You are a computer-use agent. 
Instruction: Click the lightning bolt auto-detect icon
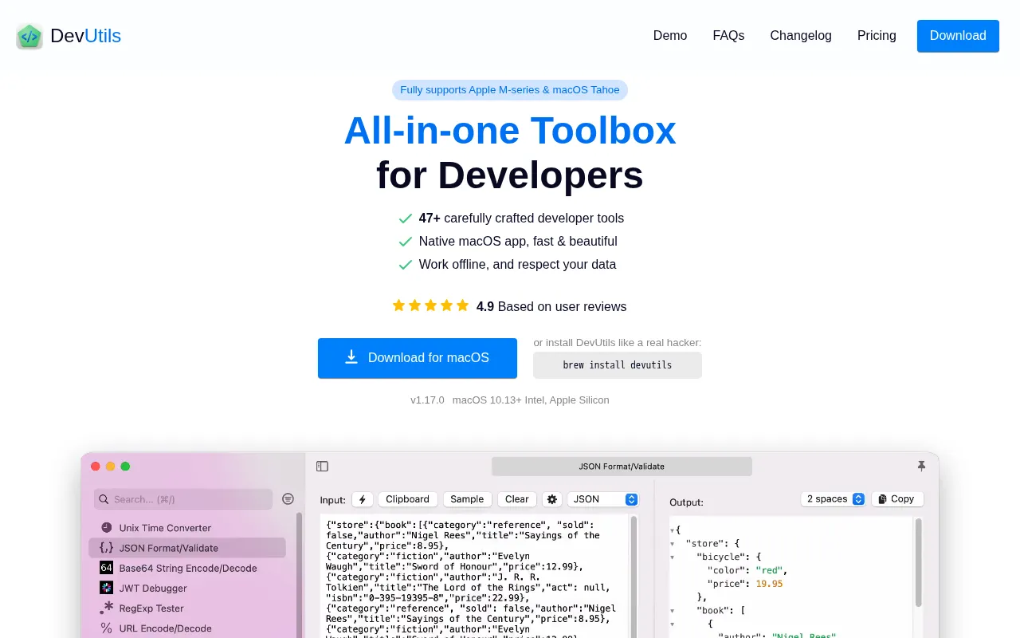363,499
